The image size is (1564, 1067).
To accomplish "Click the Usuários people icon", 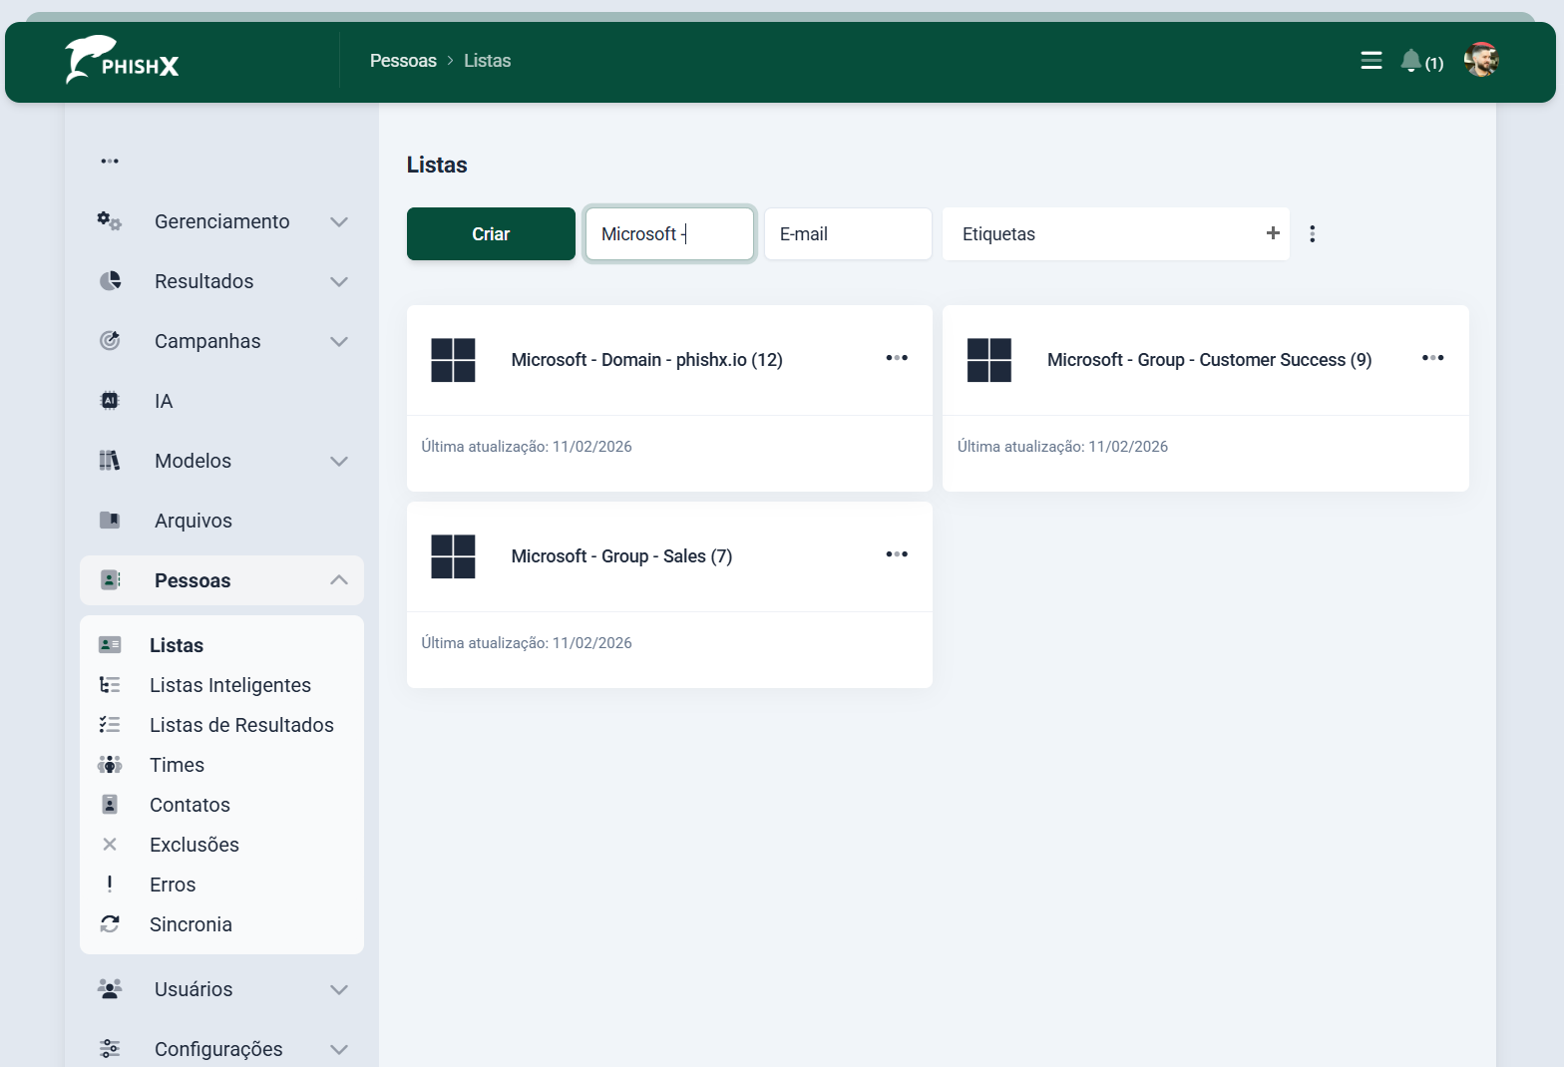I will tap(110, 989).
